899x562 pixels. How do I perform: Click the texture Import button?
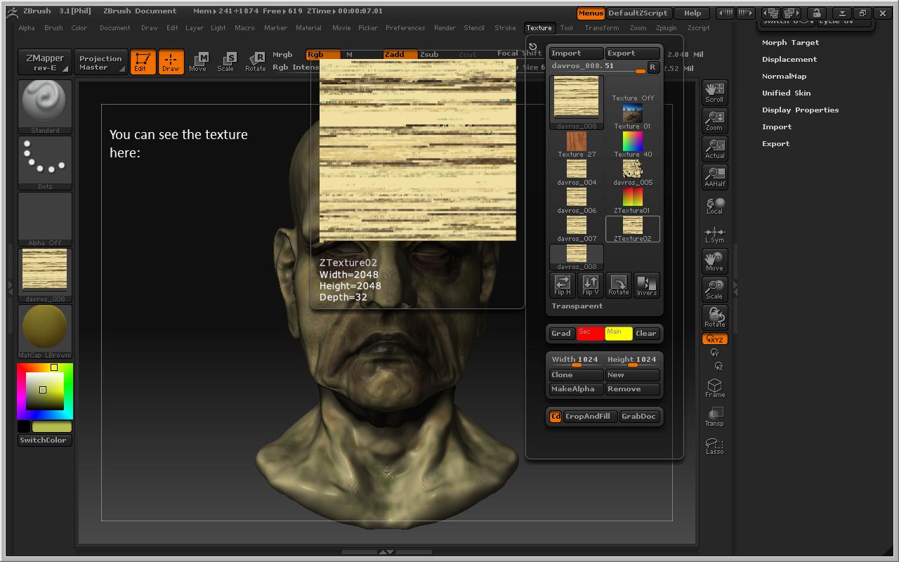coord(576,53)
